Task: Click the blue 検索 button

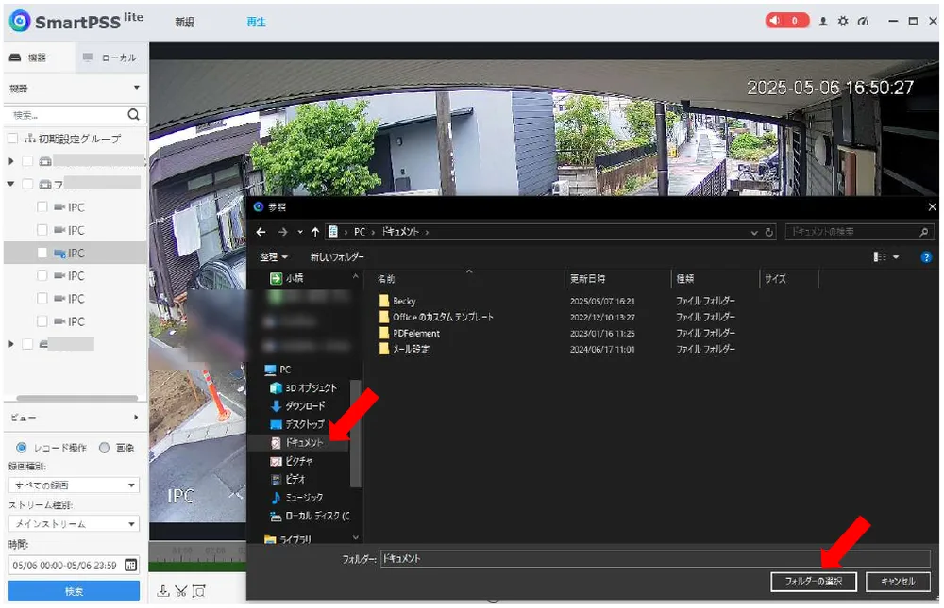Action: pyautogui.click(x=74, y=591)
